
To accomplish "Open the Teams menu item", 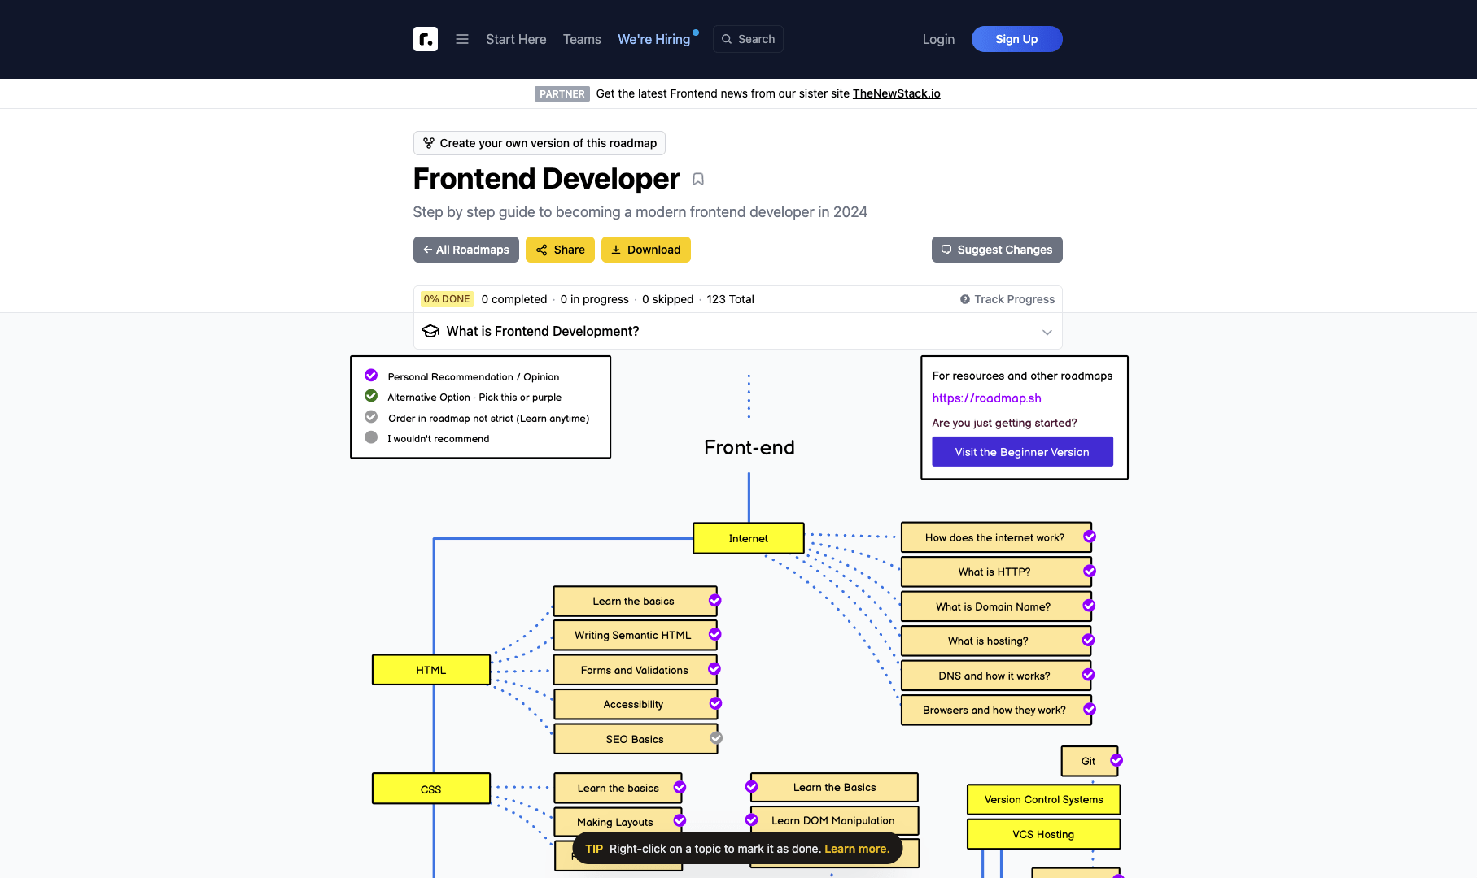I will [x=582, y=39].
